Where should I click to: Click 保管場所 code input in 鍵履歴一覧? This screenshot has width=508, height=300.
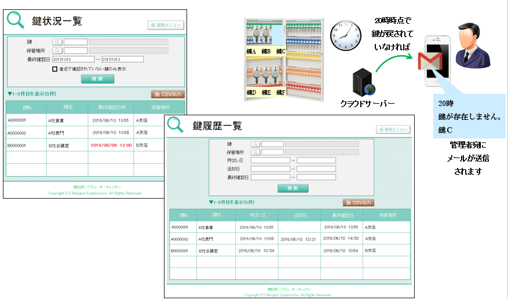click(x=272, y=152)
